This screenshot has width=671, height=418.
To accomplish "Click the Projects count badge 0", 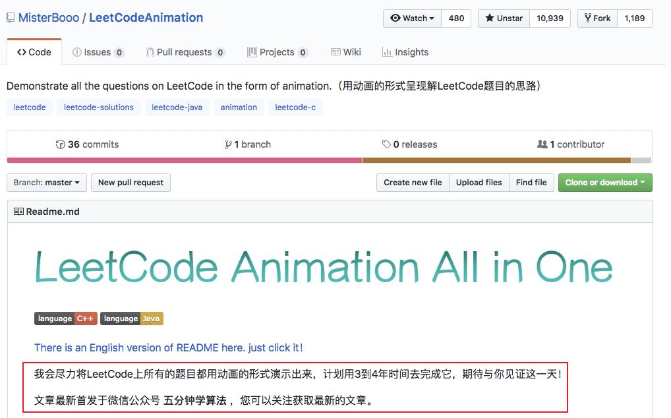I will [x=303, y=53].
